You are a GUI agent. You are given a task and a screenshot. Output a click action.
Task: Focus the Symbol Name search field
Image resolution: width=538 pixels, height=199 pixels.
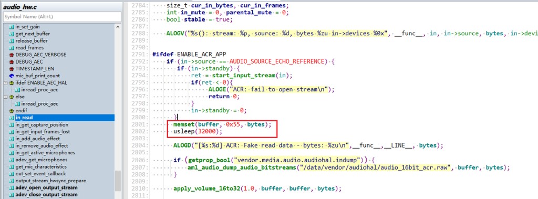[62, 16]
